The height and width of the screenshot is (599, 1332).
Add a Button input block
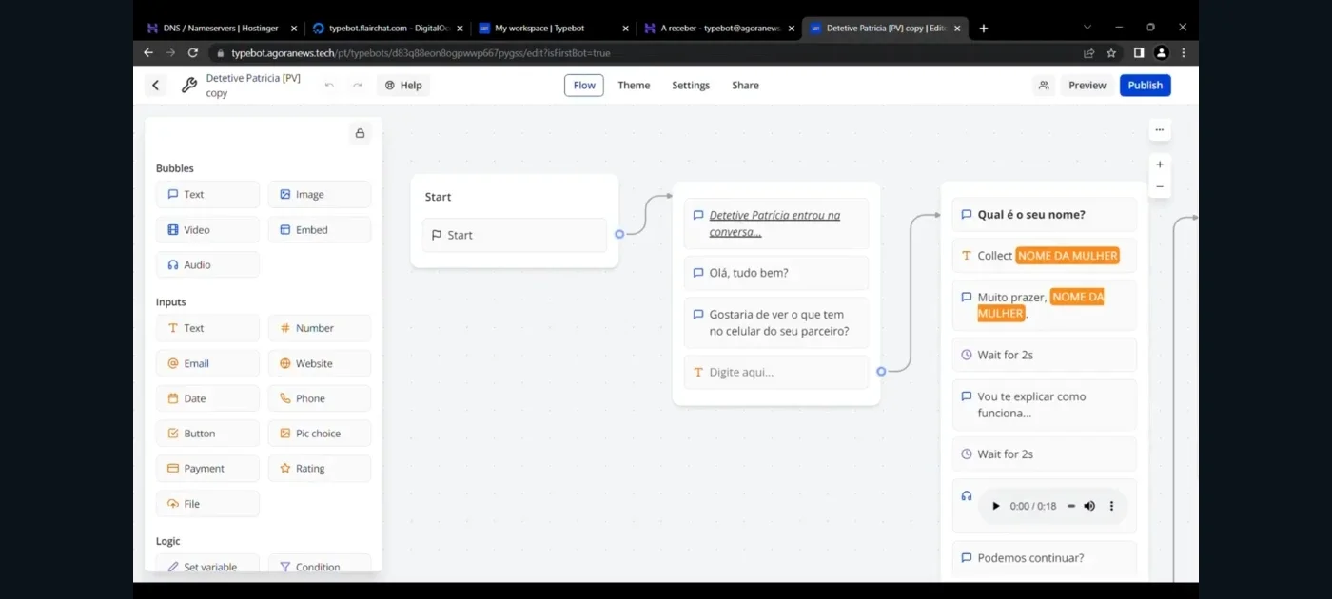(207, 434)
